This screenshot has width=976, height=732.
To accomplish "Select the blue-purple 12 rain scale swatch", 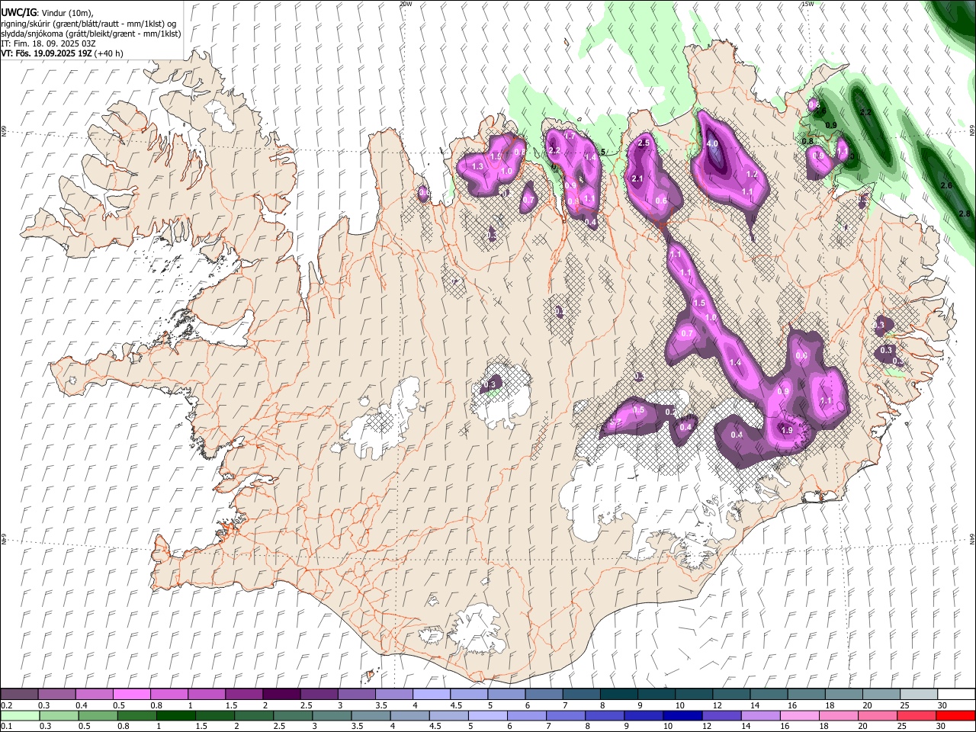I will tap(721, 715).
